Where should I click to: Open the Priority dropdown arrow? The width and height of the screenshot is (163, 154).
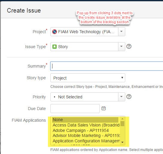click(121, 97)
